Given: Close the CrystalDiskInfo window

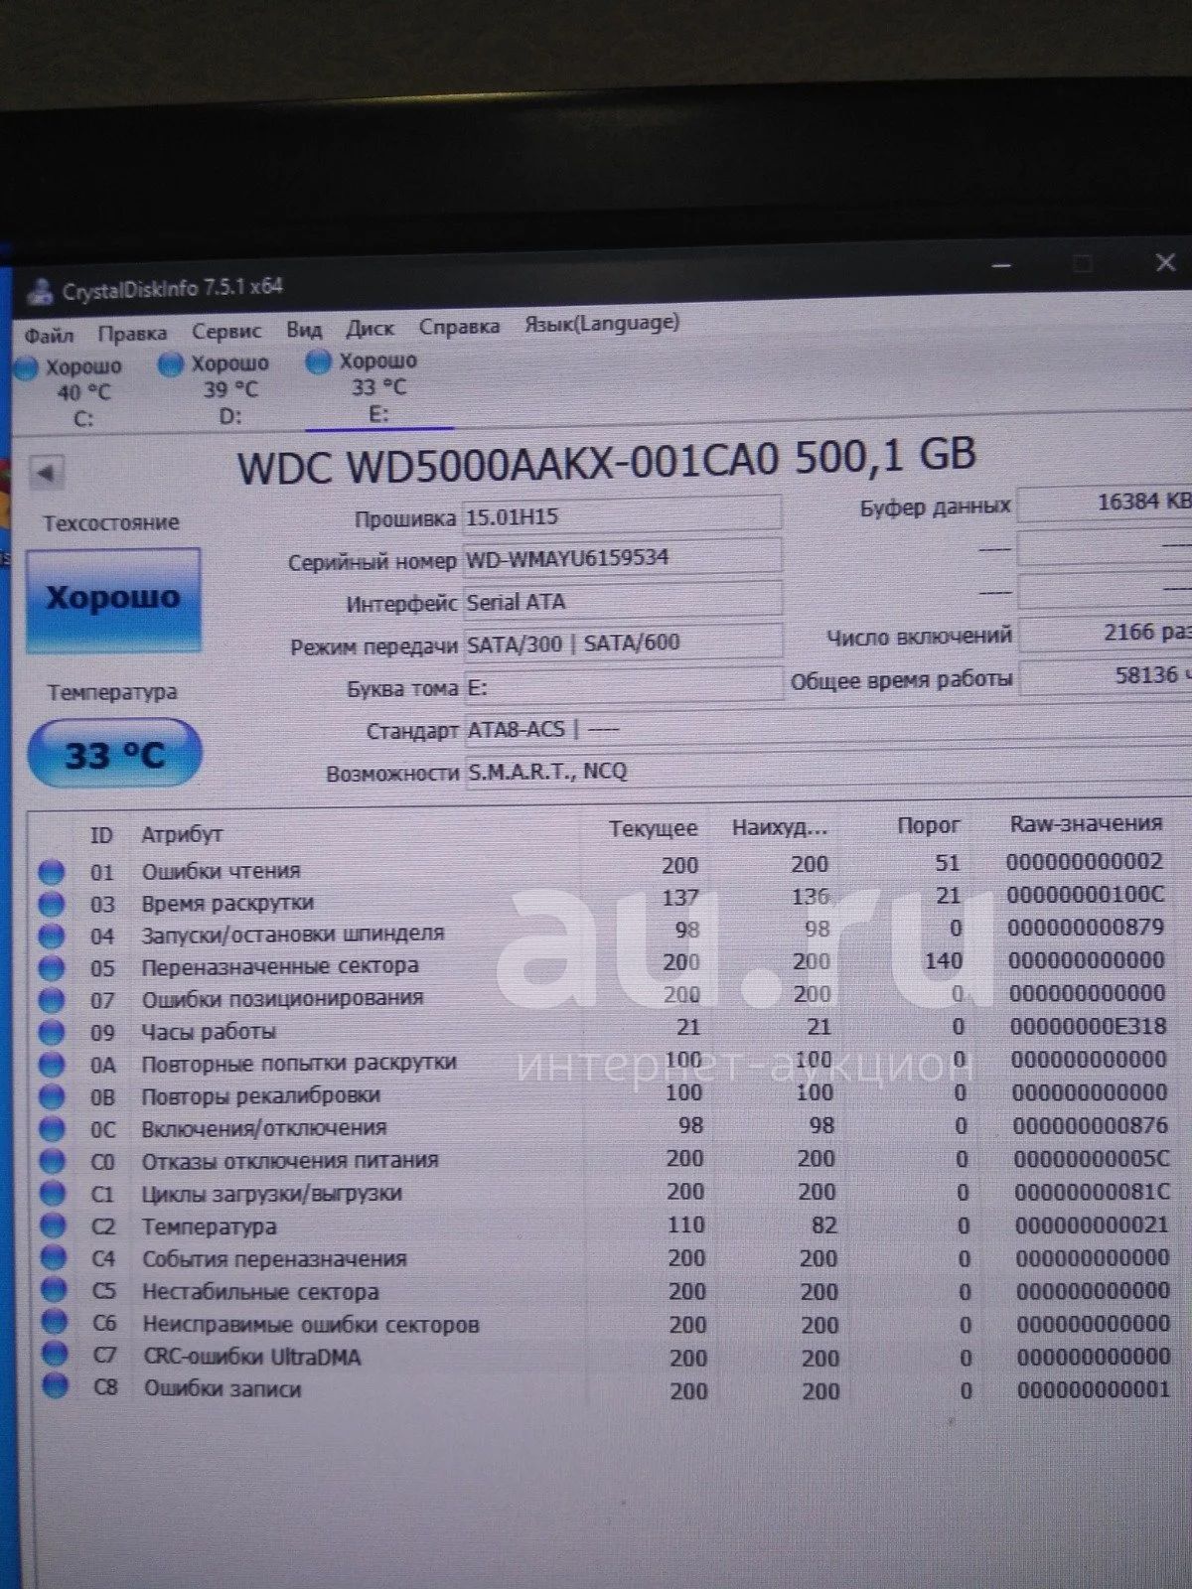Looking at the screenshot, I should (x=1165, y=262).
